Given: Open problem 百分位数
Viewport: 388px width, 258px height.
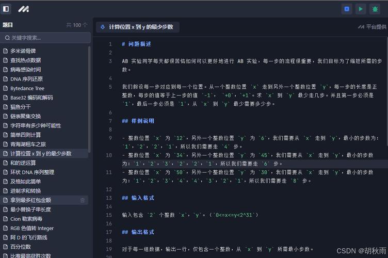Looking at the screenshot, I should coord(20,247).
